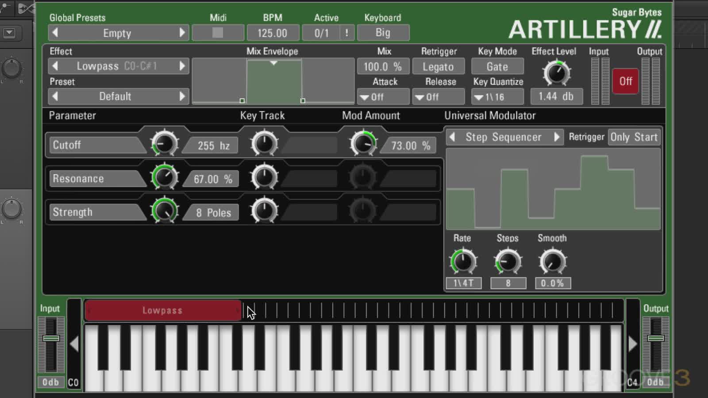This screenshot has width=708, height=398.
Task: Select the Cutoff parameter row
Action: click(96, 145)
